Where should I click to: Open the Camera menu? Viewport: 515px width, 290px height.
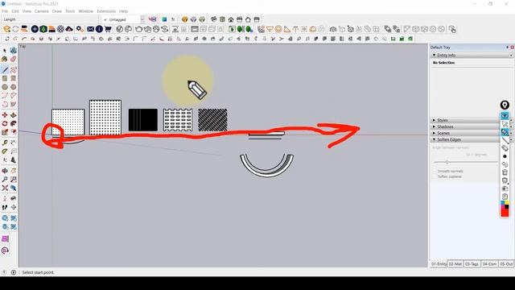point(41,11)
